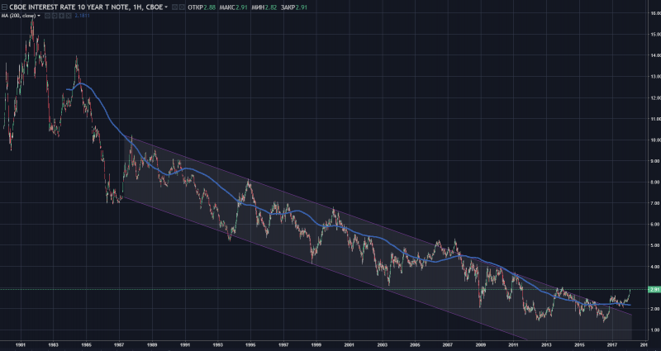
Task: Collapse the legend using the top-left box icon
Action: pyautogui.click(x=5, y=7)
